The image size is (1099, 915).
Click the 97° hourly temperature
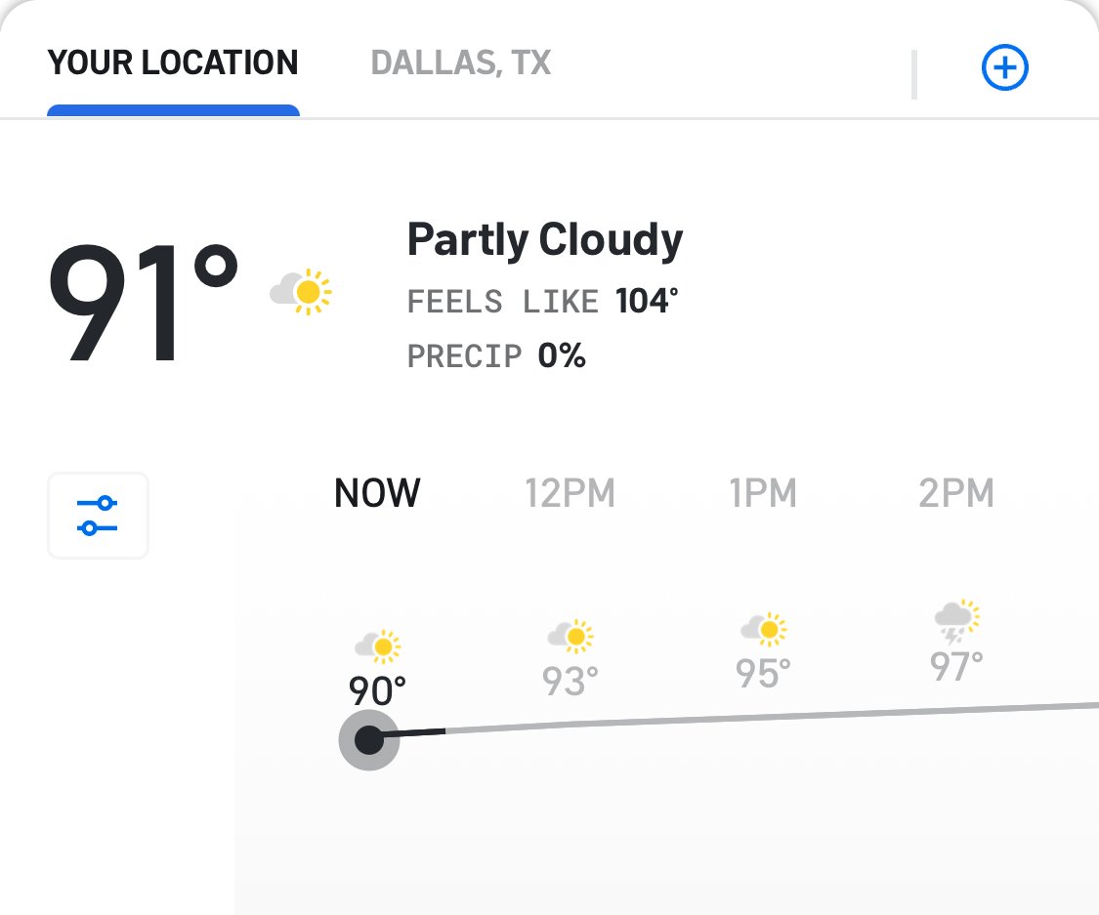tap(956, 667)
